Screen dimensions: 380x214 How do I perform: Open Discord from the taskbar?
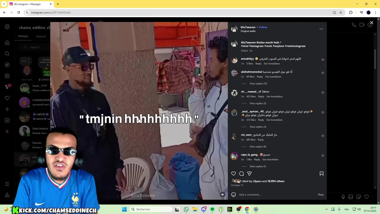(x=204, y=209)
